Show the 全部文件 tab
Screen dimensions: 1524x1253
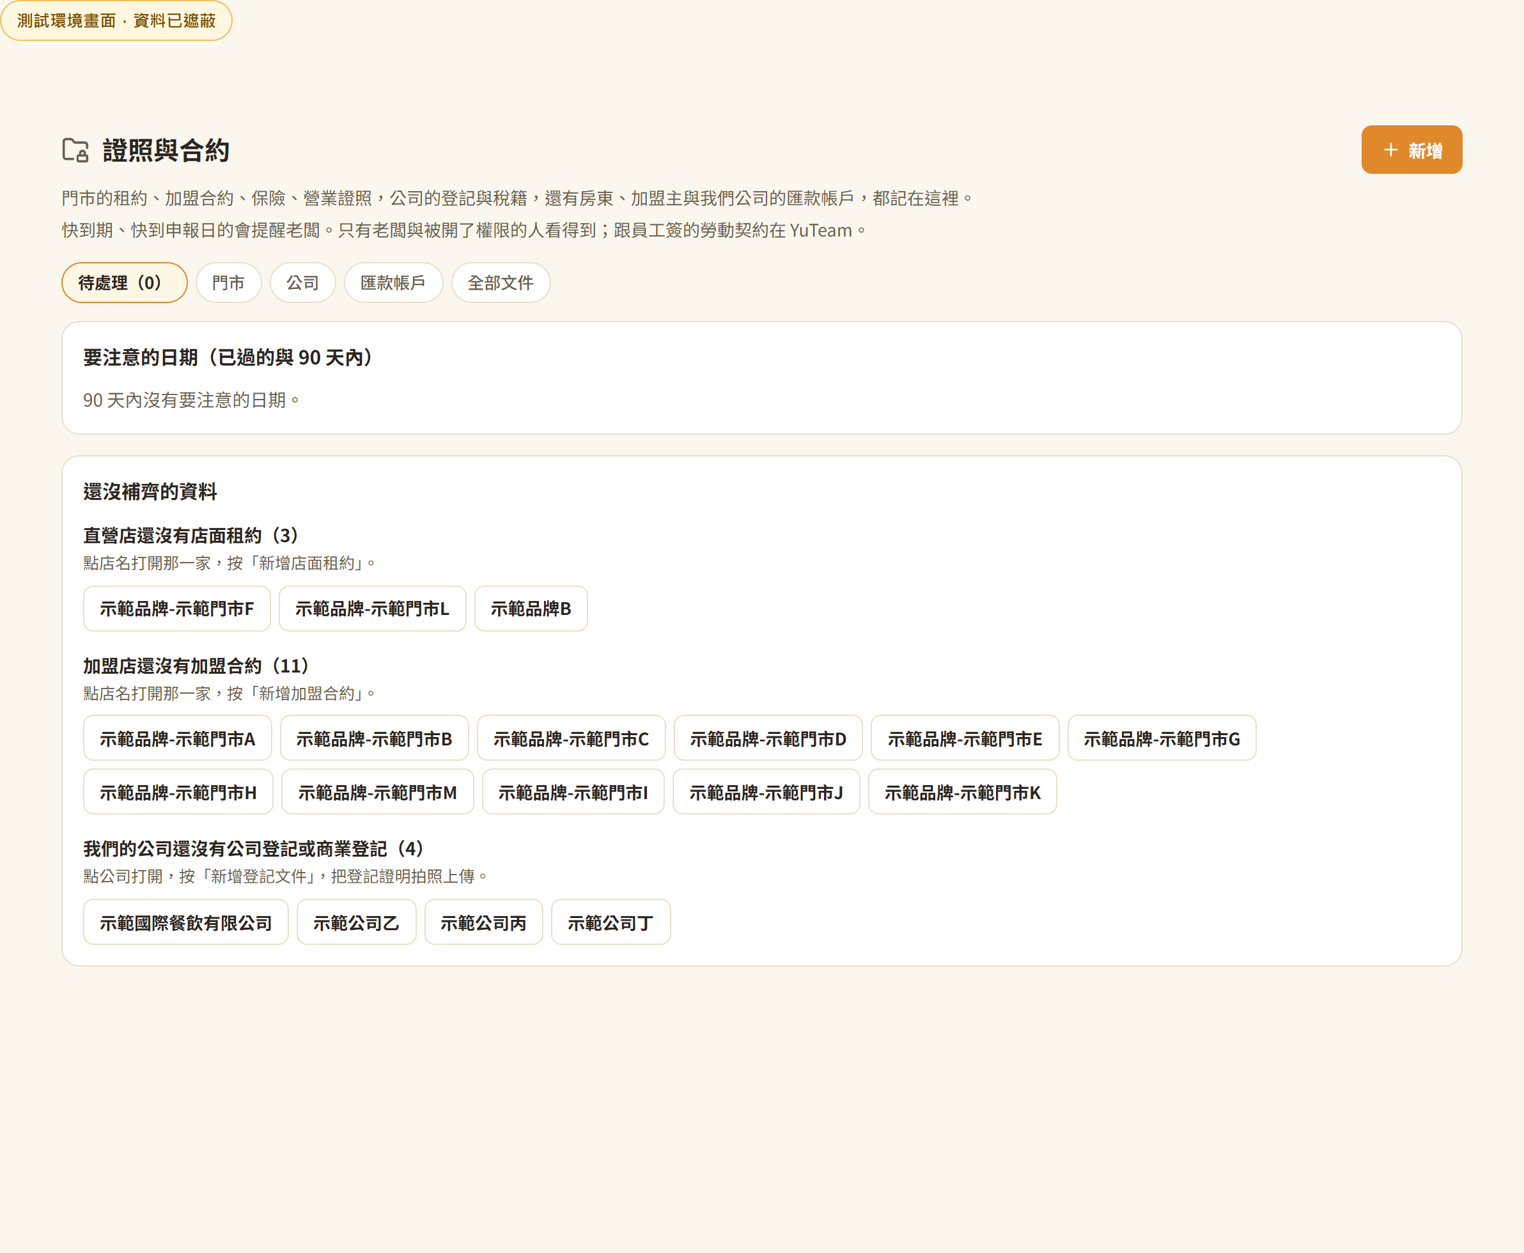click(501, 282)
